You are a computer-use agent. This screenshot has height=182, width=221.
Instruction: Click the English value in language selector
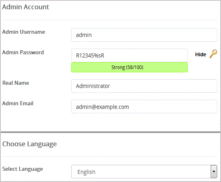click(86, 172)
